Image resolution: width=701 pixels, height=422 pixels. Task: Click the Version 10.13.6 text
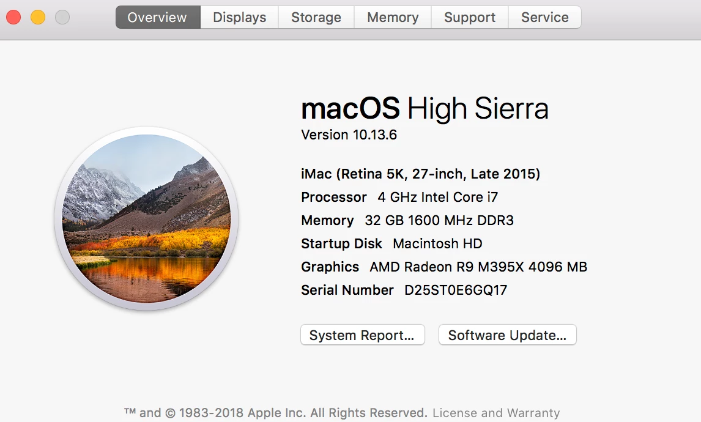349,135
